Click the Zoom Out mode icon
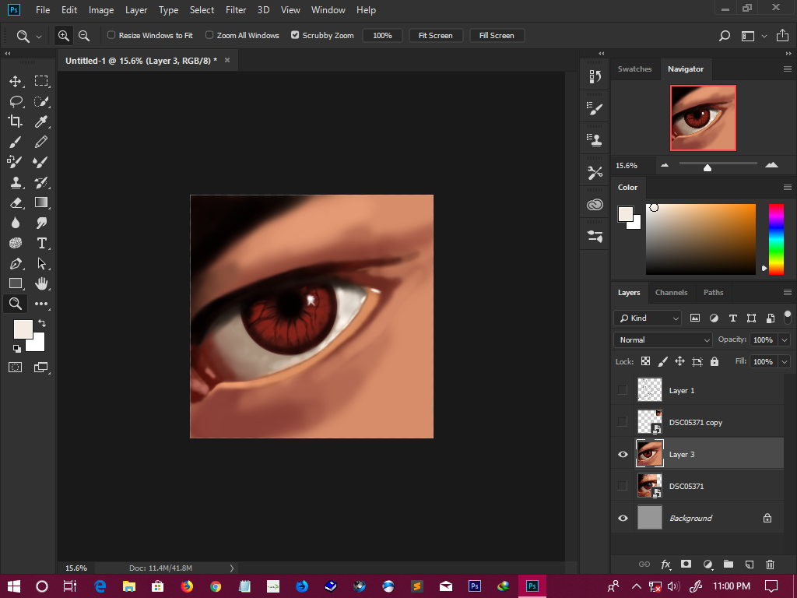The width and height of the screenshot is (797, 598). point(84,36)
